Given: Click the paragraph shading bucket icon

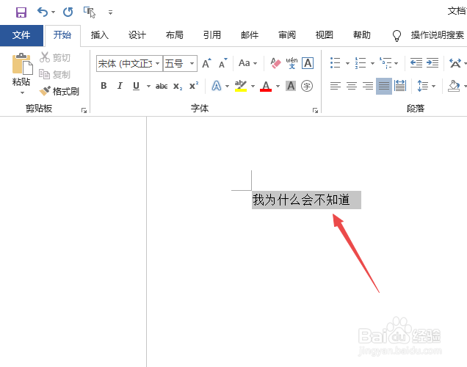Looking at the screenshot, I should [454, 86].
